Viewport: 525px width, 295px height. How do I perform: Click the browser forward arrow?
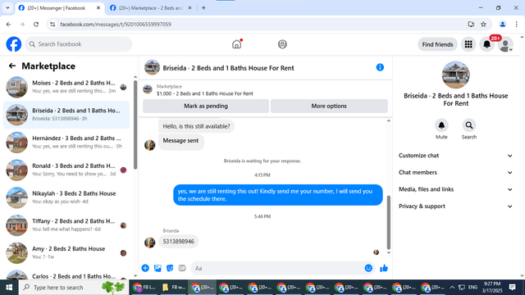pos(22,24)
